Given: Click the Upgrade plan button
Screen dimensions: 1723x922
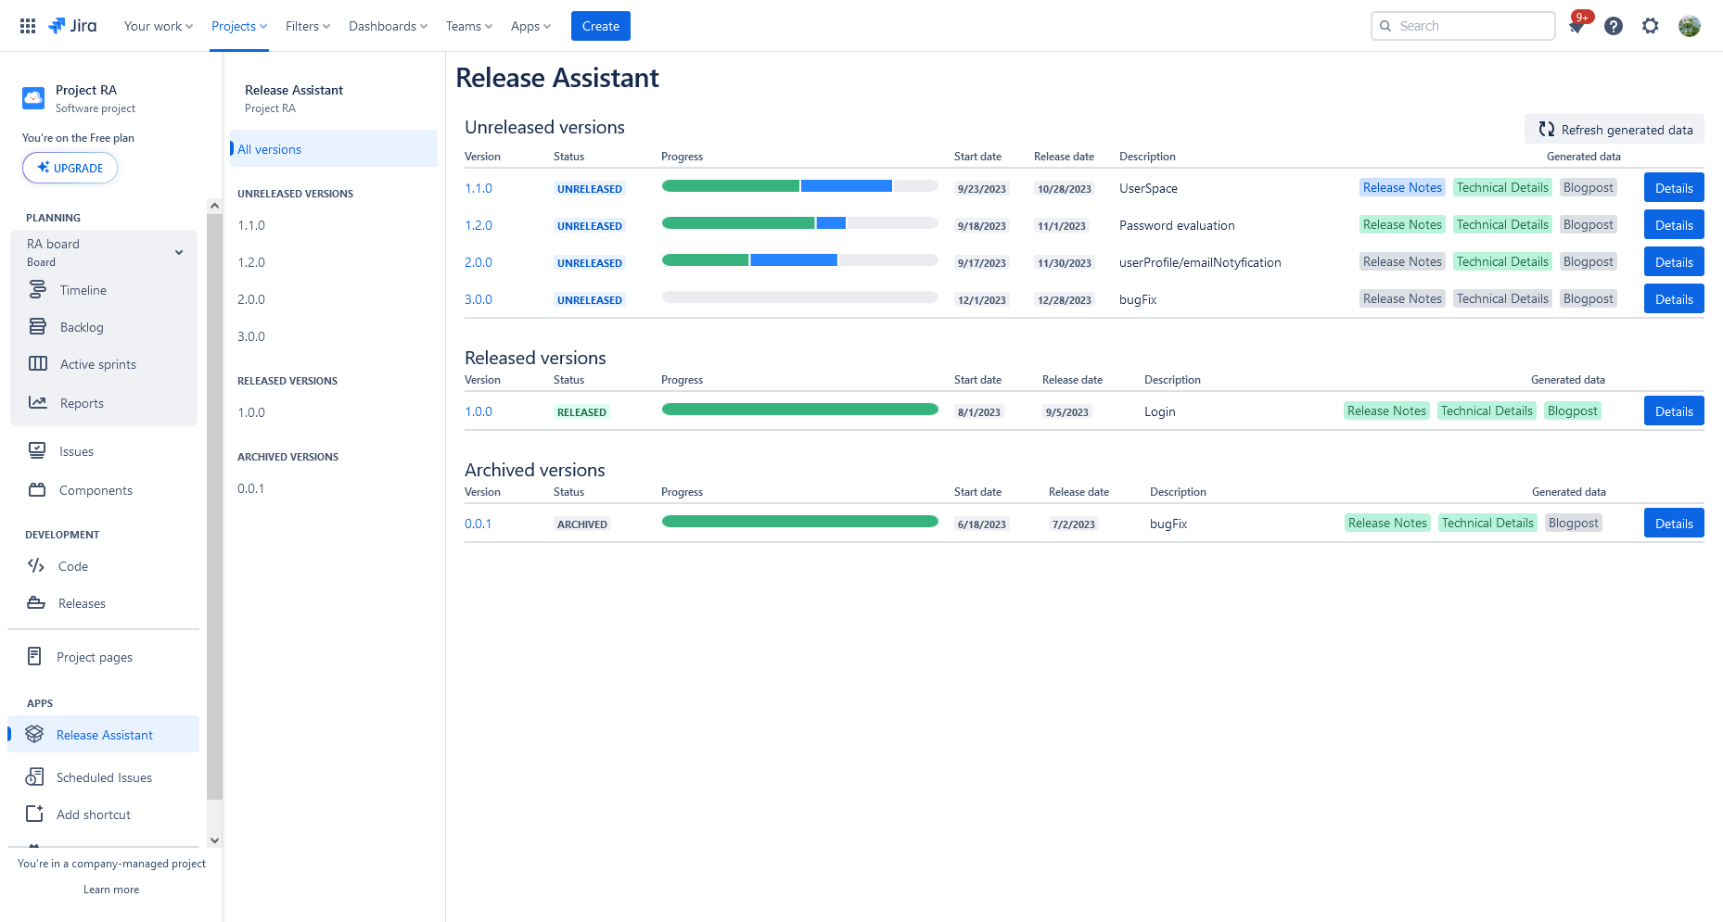Looking at the screenshot, I should coord(70,168).
